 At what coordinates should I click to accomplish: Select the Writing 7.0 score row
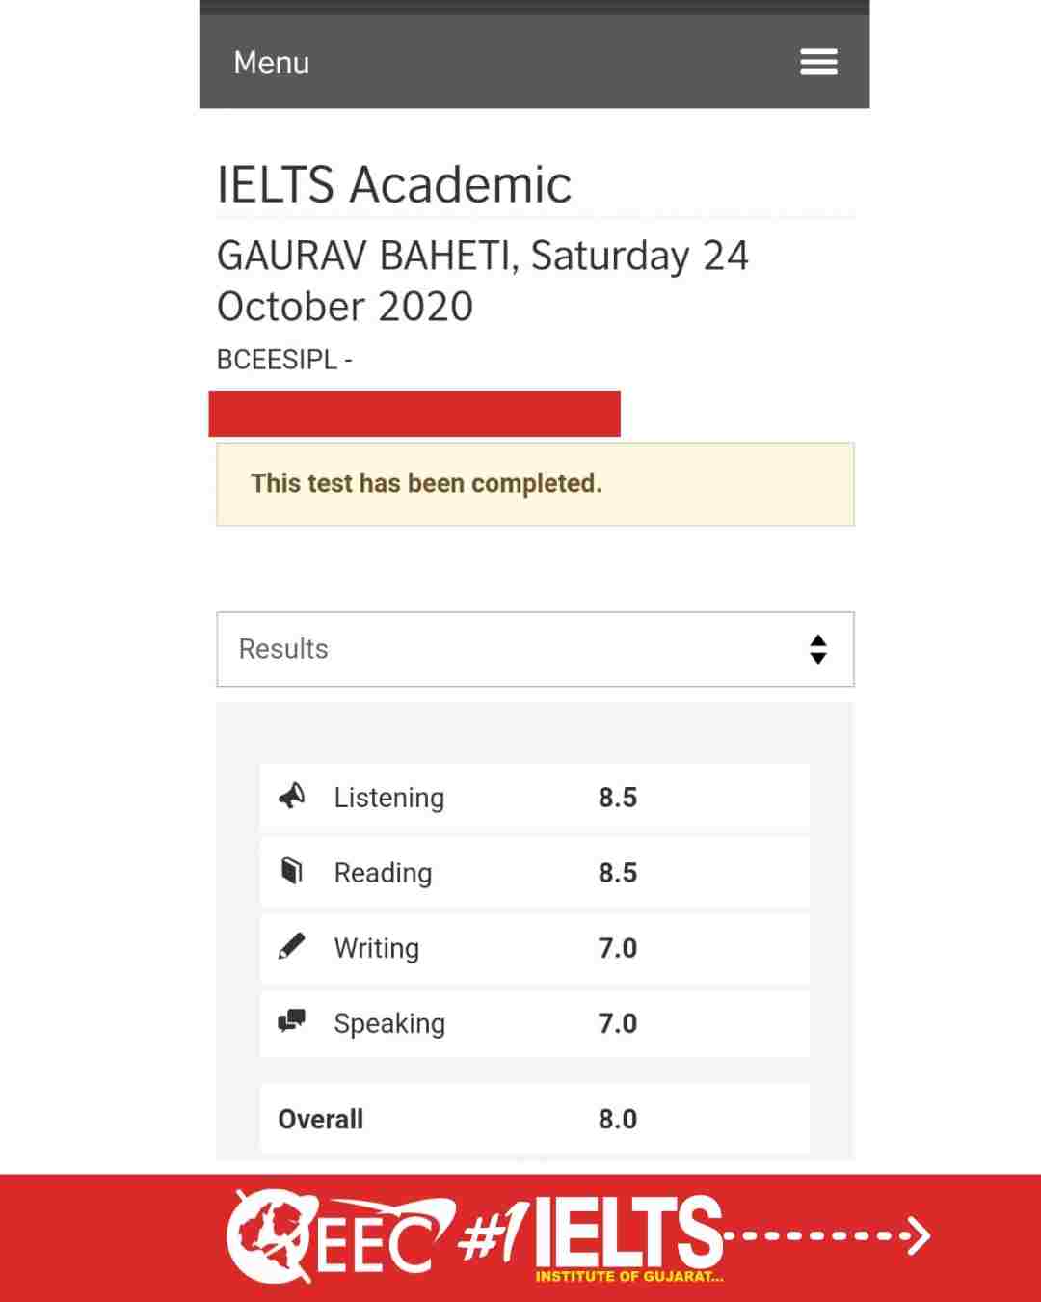535,948
